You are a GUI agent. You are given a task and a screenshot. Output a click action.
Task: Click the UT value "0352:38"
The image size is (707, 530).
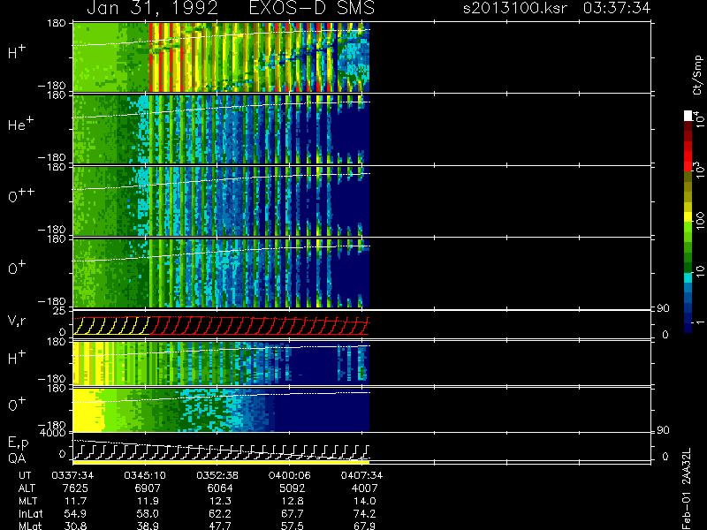(x=217, y=475)
